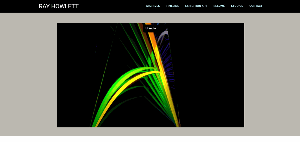The height and width of the screenshot is (142, 300).
Task: Select Archives in the top navigation
Action: (x=153, y=6)
